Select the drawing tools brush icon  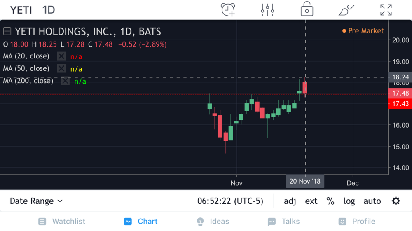pos(346,10)
